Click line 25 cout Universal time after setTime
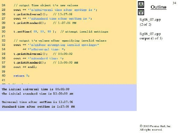Image resolution: width=178 pixels, height=133 pixels. (x=55, y=10)
